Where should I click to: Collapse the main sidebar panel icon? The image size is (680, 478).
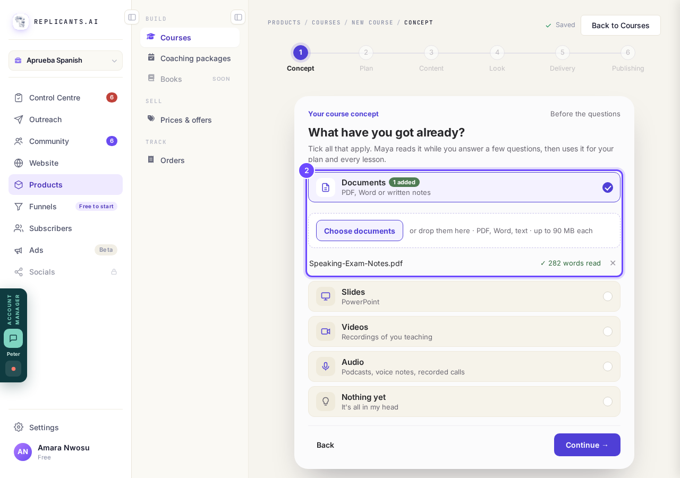[132, 17]
